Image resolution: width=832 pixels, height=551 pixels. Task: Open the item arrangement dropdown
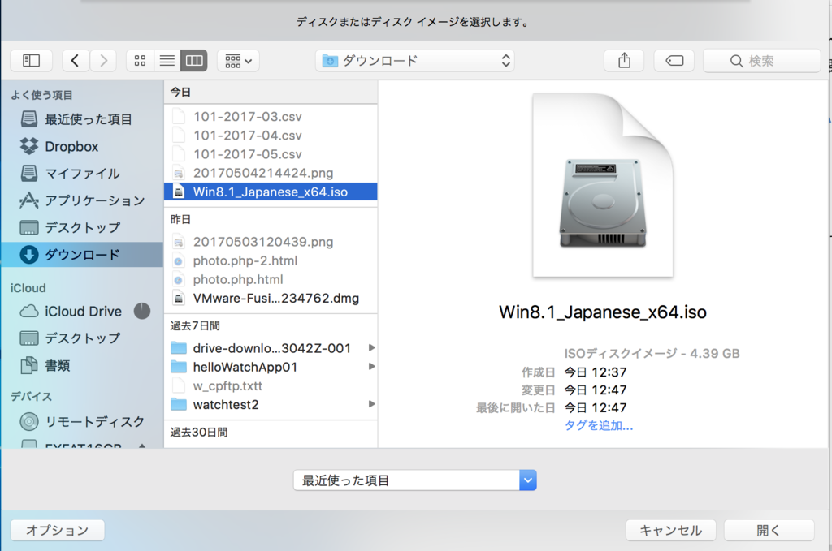pyautogui.click(x=238, y=61)
